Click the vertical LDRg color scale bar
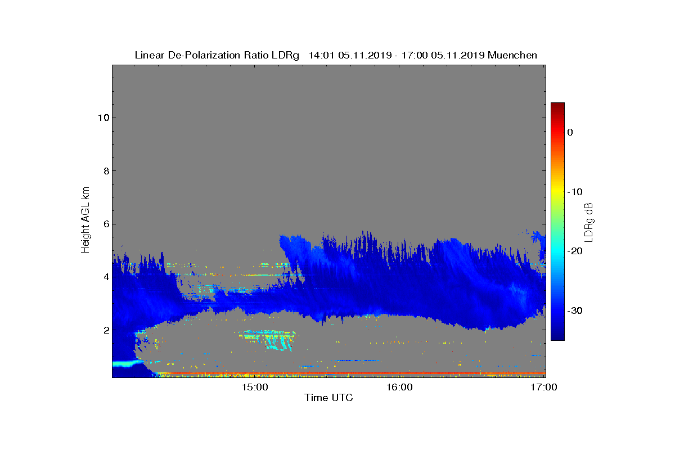675x450 pixels. pos(557,222)
